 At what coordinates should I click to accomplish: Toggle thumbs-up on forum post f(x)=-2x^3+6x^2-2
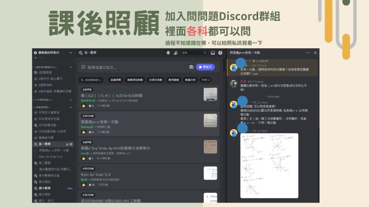click(83, 185)
